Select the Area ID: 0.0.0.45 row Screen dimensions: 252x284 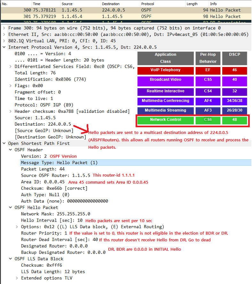pyautogui.click(x=43, y=182)
